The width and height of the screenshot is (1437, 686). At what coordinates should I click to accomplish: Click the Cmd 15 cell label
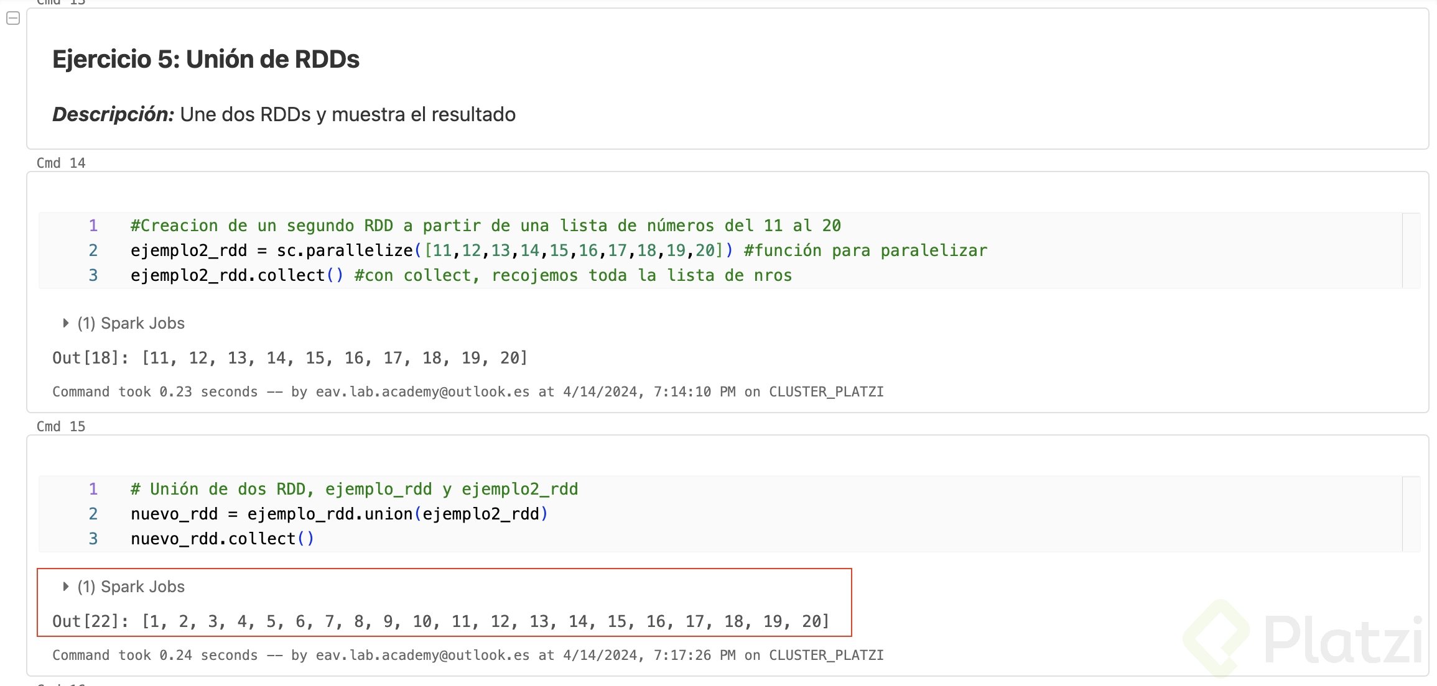pos(61,426)
